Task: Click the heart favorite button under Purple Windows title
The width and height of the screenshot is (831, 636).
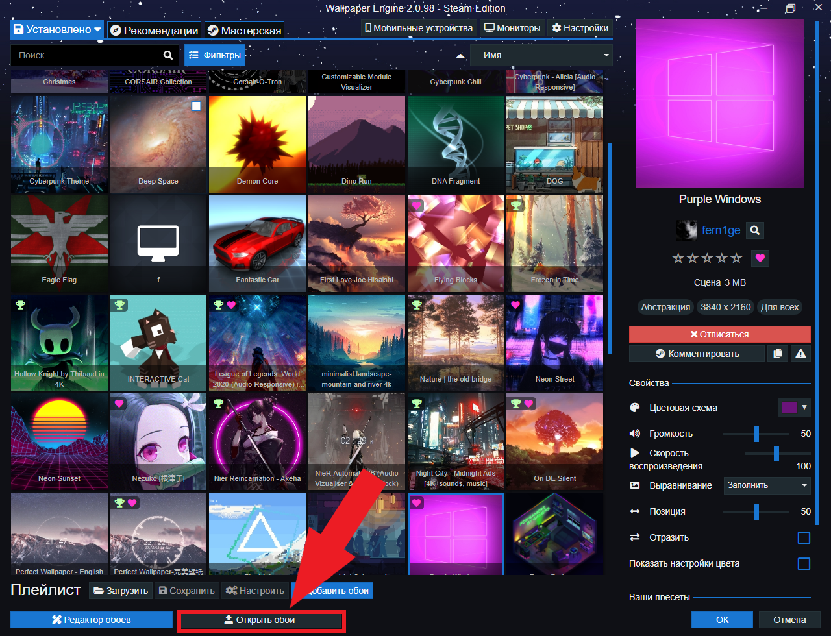Action: (760, 258)
